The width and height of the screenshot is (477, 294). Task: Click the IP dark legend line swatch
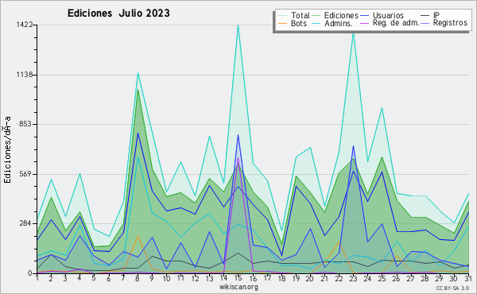[425, 16]
